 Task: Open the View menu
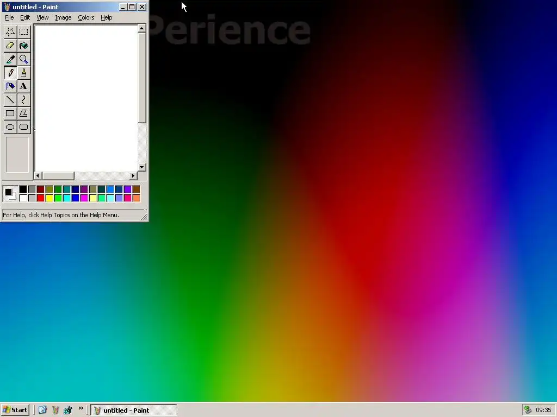[42, 17]
